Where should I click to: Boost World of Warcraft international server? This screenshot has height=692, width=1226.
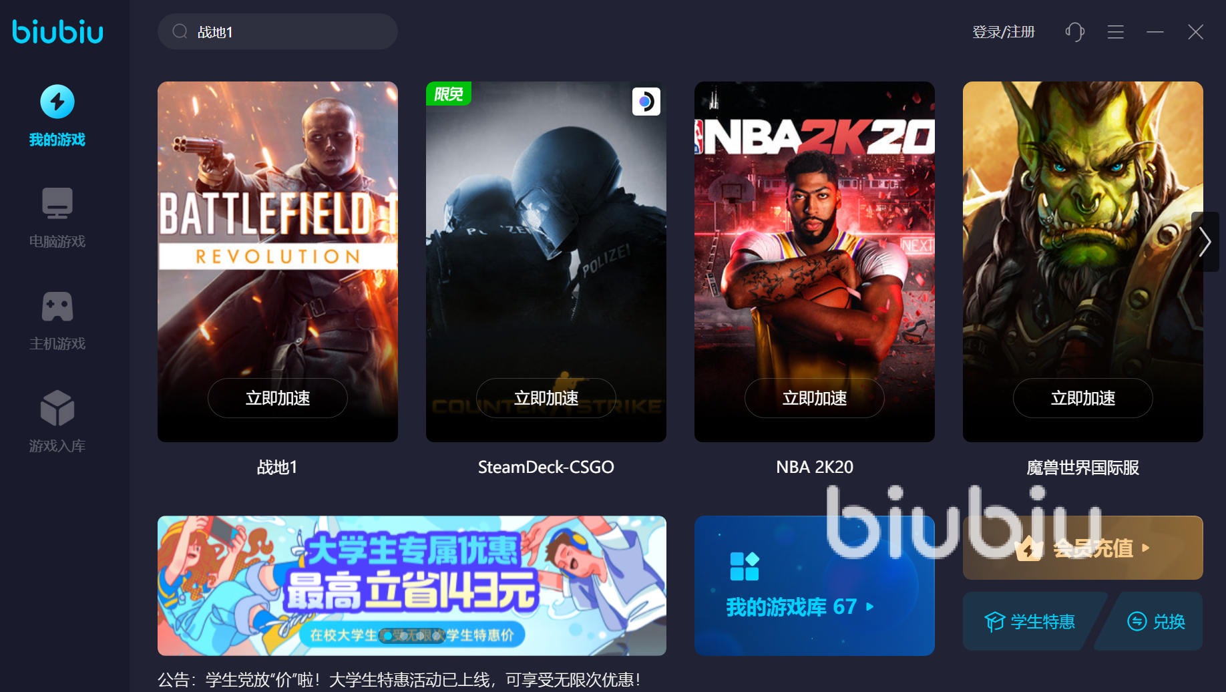click(1083, 398)
